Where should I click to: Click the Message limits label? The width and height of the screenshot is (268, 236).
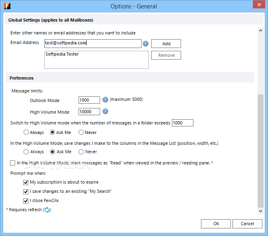28,91
